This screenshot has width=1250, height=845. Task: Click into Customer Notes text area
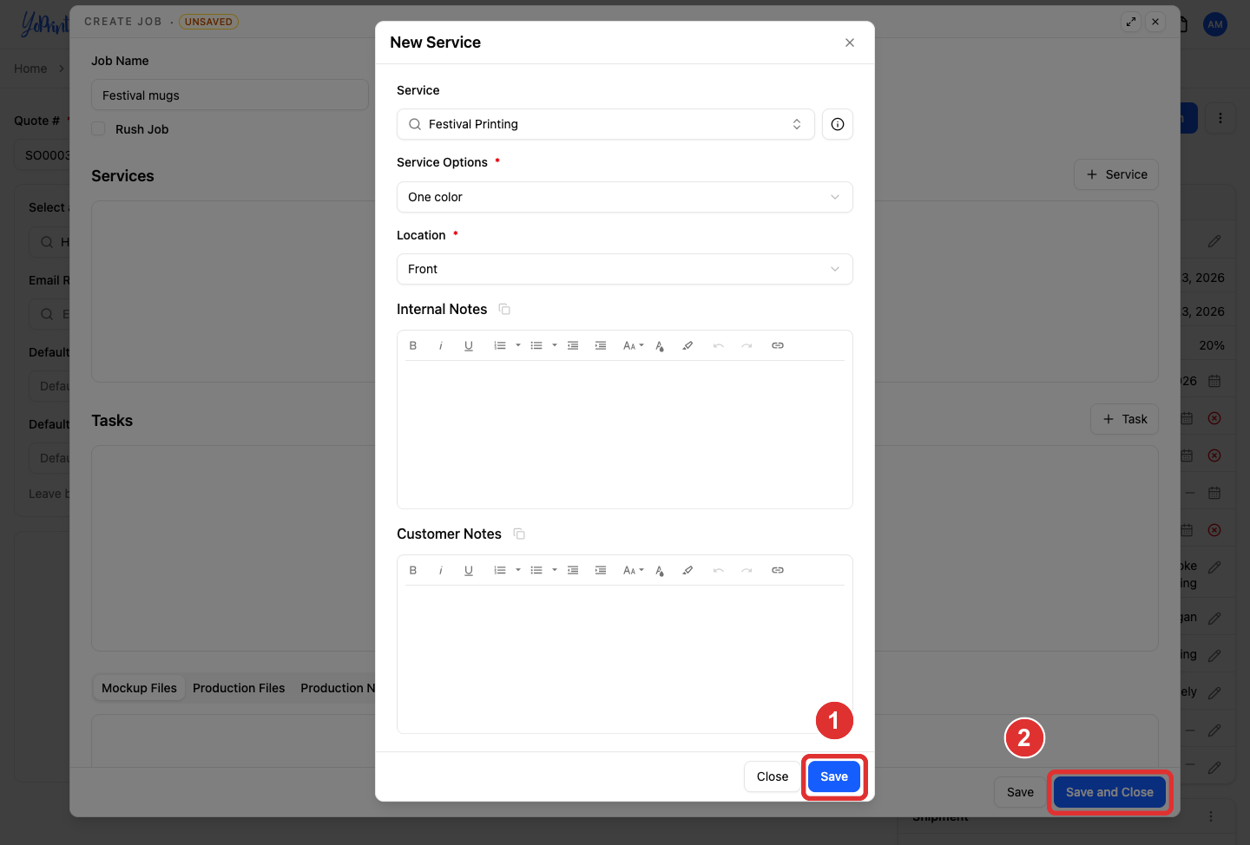[624, 658]
